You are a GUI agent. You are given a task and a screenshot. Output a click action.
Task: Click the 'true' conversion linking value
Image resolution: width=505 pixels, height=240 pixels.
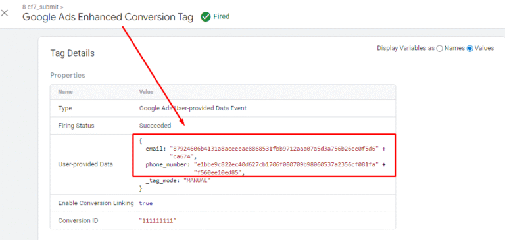click(146, 203)
